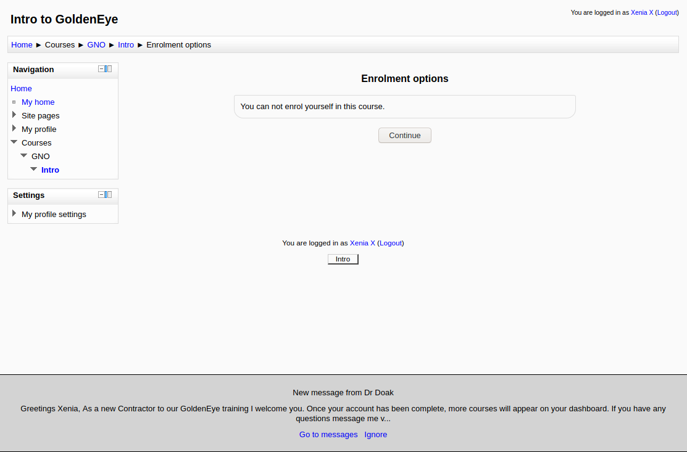Open My home in the Navigation tree
Screen dimensions: 687x452
(38, 102)
